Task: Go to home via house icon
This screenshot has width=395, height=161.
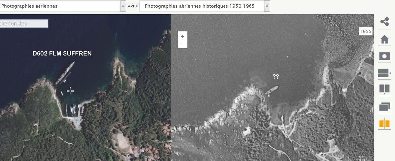Action: tap(384, 40)
